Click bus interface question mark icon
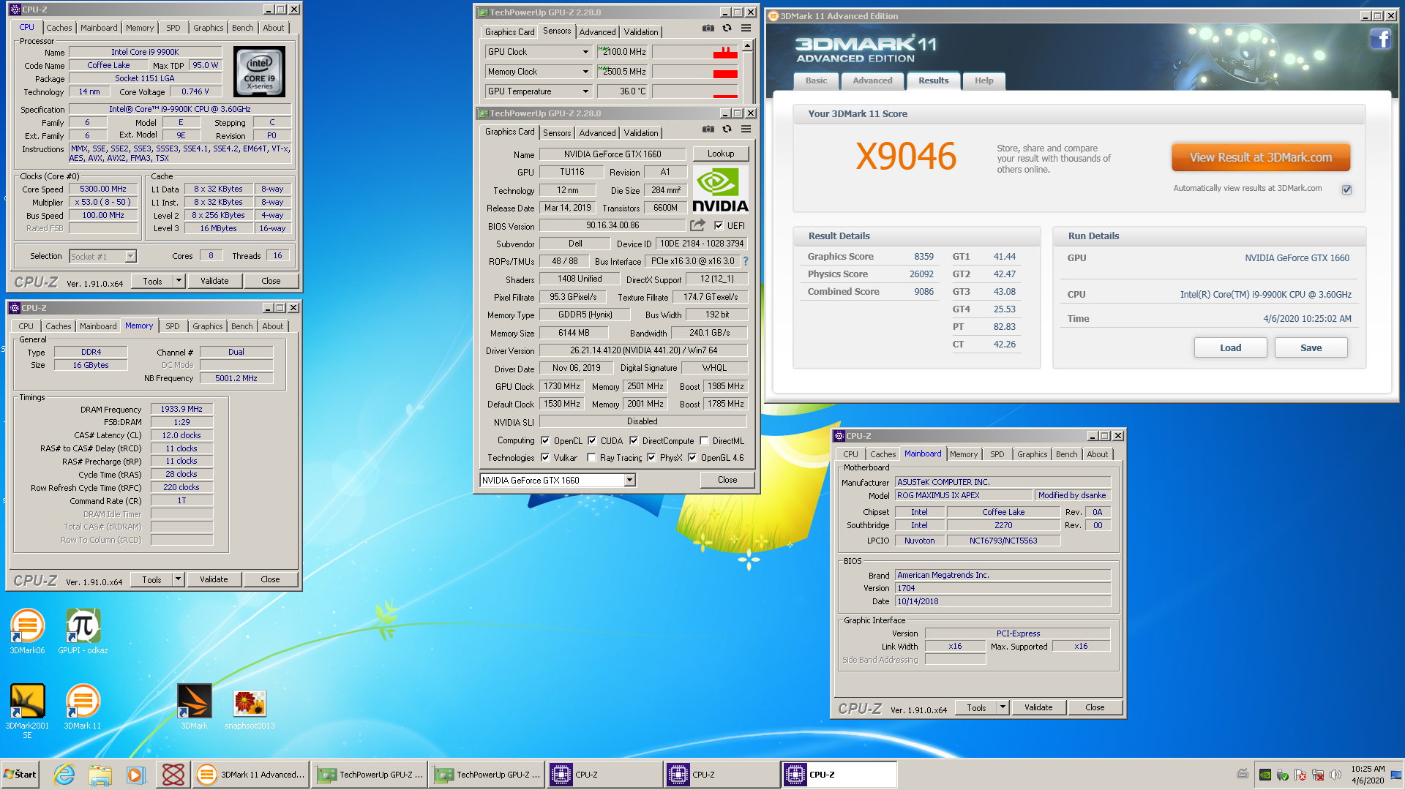1405x790 pixels. tap(746, 261)
